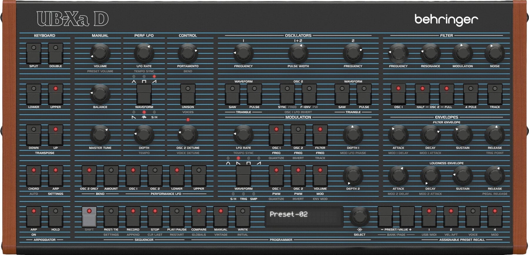This screenshot has width=529, height=255.
Task: Click the filter envelope ATTACK knob
Action: pyautogui.click(x=398, y=135)
